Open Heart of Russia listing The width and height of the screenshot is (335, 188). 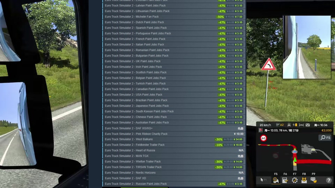(x=174, y=150)
